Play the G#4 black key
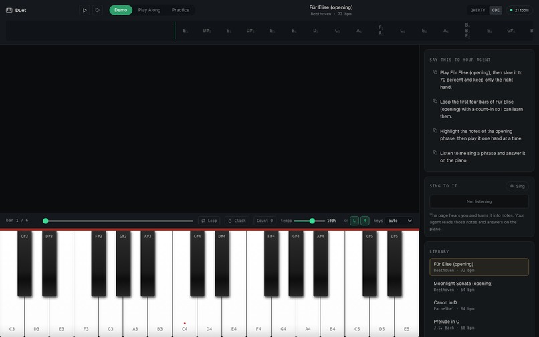This screenshot has height=337, width=539. [296, 263]
